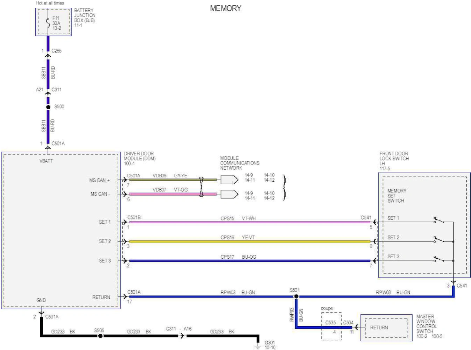The image size is (471, 350).
Task: Click the SET 2 switch contact symbol
Action: 439,240
